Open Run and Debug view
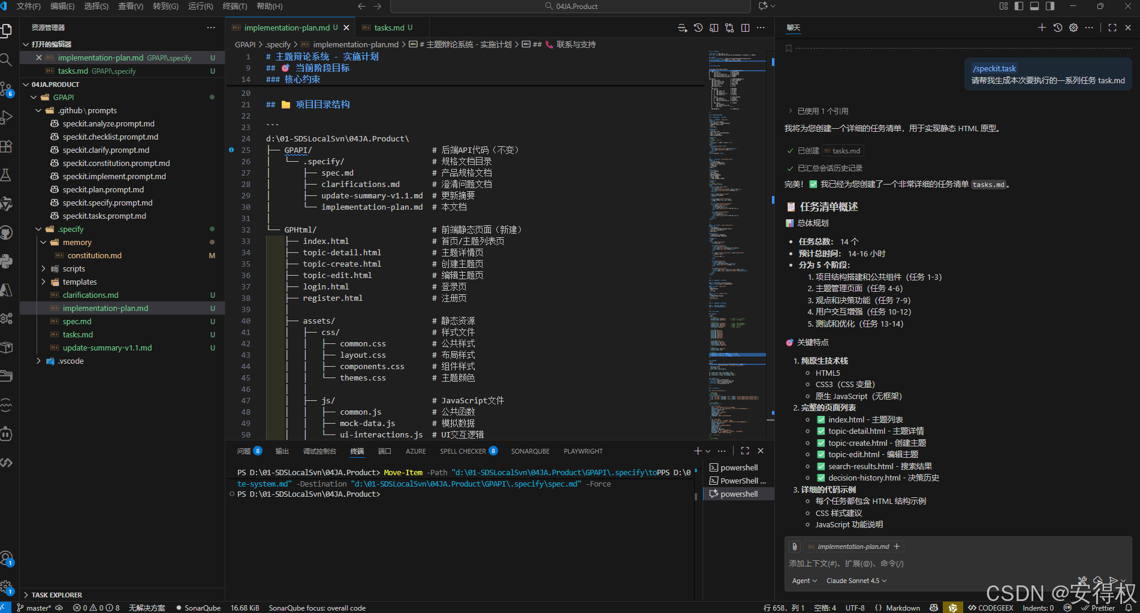 click(x=7, y=117)
